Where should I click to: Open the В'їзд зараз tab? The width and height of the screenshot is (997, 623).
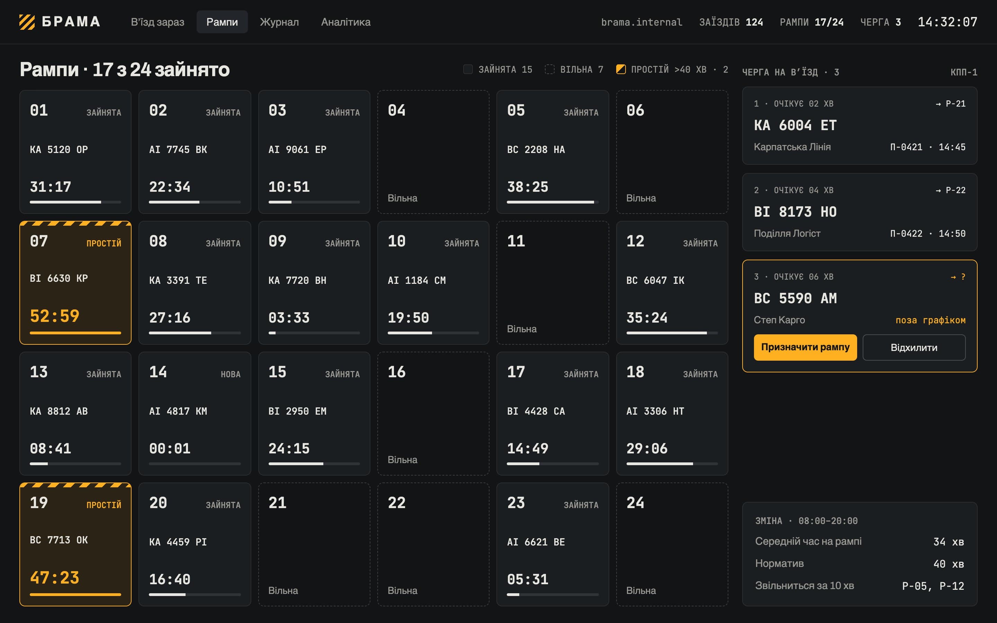click(x=158, y=22)
